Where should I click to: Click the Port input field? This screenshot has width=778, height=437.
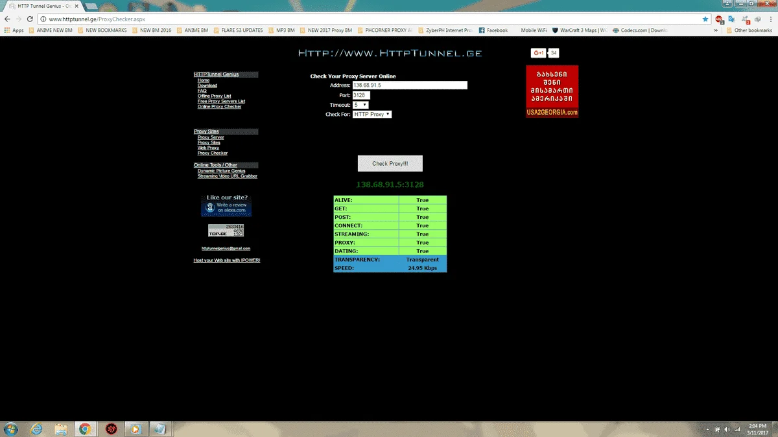click(361, 95)
